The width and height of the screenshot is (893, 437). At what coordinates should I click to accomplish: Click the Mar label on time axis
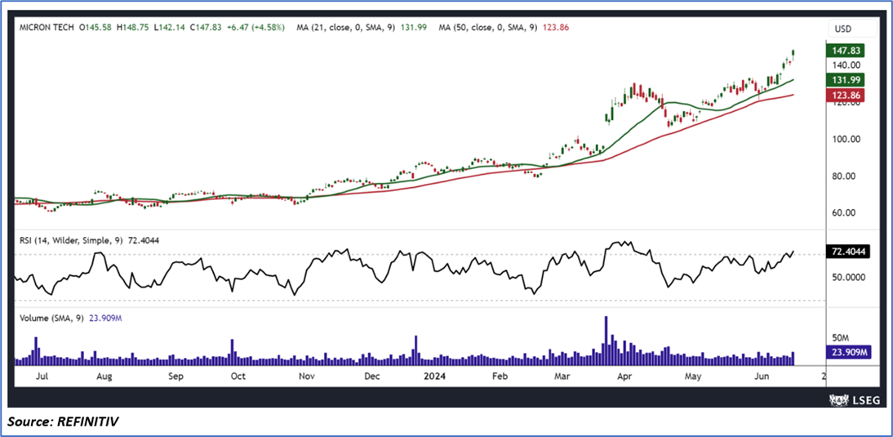[x=562, y=377]
